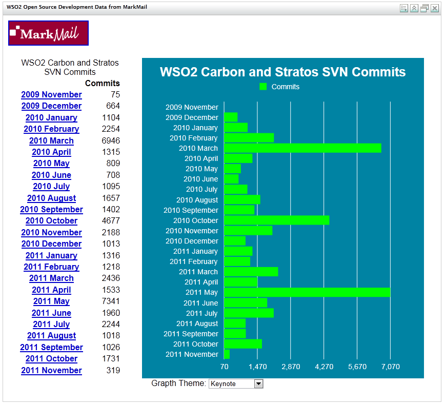
Task: Follow the 2010 September link
Action: (x=51, y=209)
